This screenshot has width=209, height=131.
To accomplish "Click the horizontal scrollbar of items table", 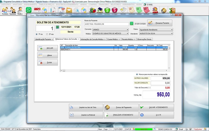I will [114, 70].
